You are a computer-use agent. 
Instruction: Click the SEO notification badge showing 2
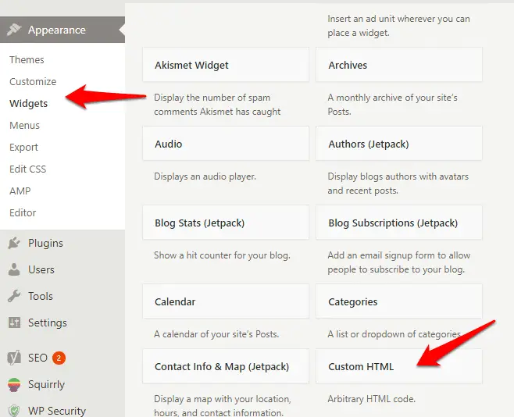(x=59, y=358)
